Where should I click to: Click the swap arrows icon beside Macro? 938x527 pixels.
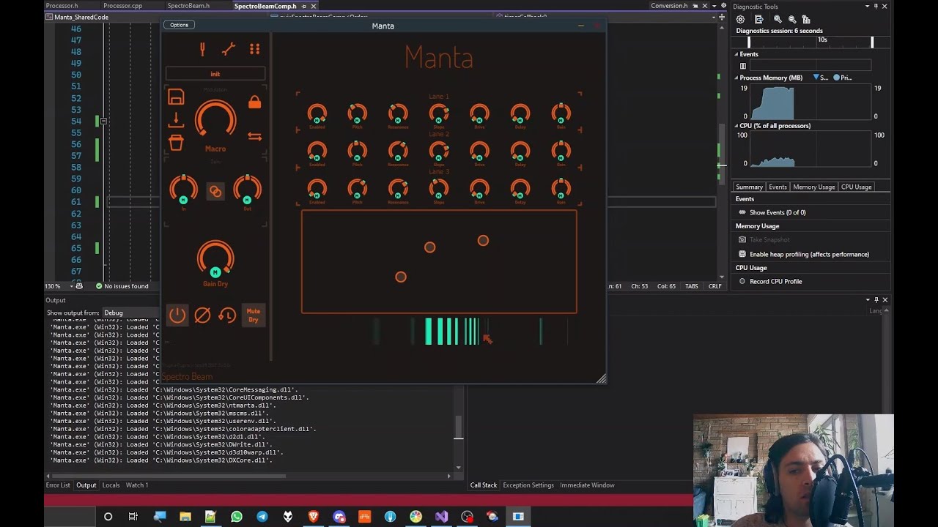pyautogui.click(x=254, y=136)
